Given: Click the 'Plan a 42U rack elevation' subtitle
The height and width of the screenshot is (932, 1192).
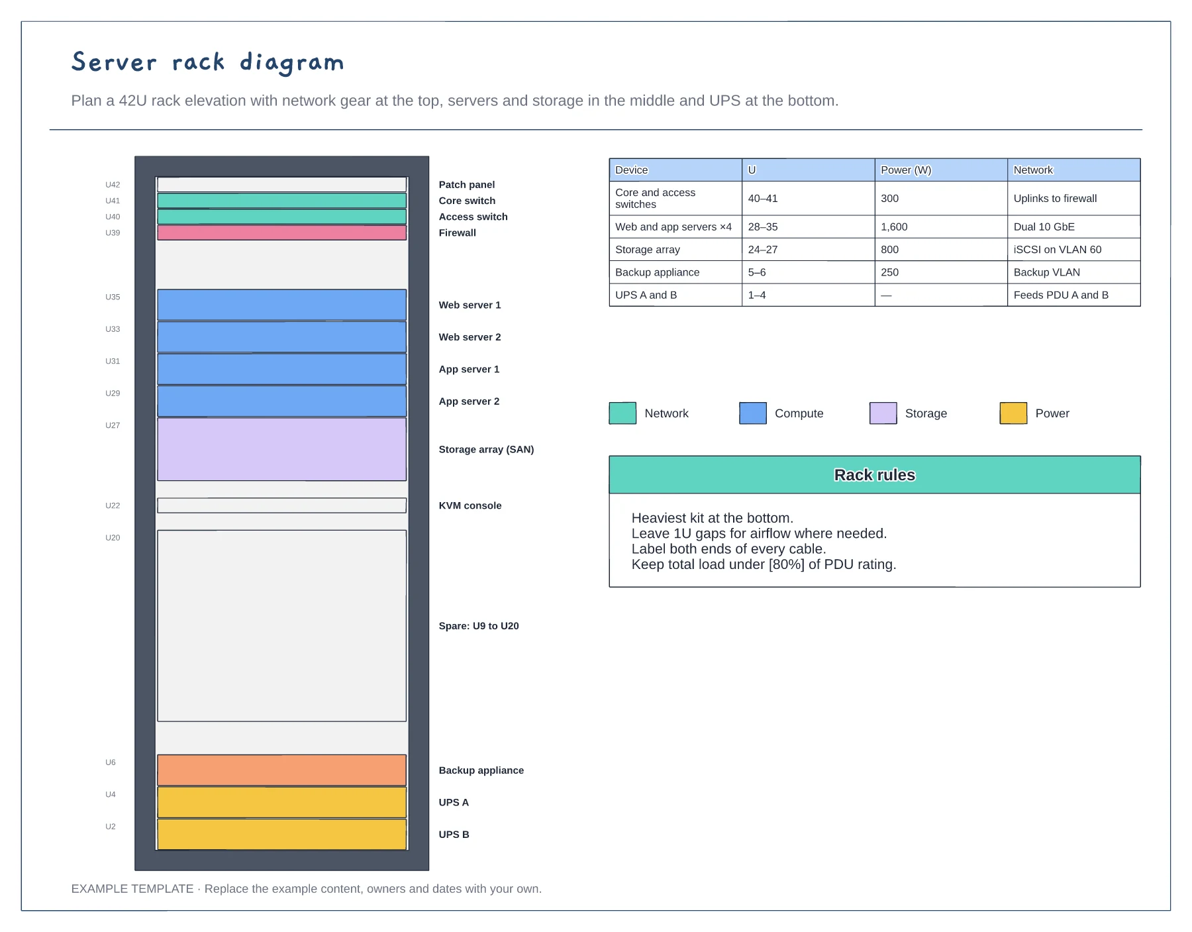Looking at the screenshot, I should point(455,101).
